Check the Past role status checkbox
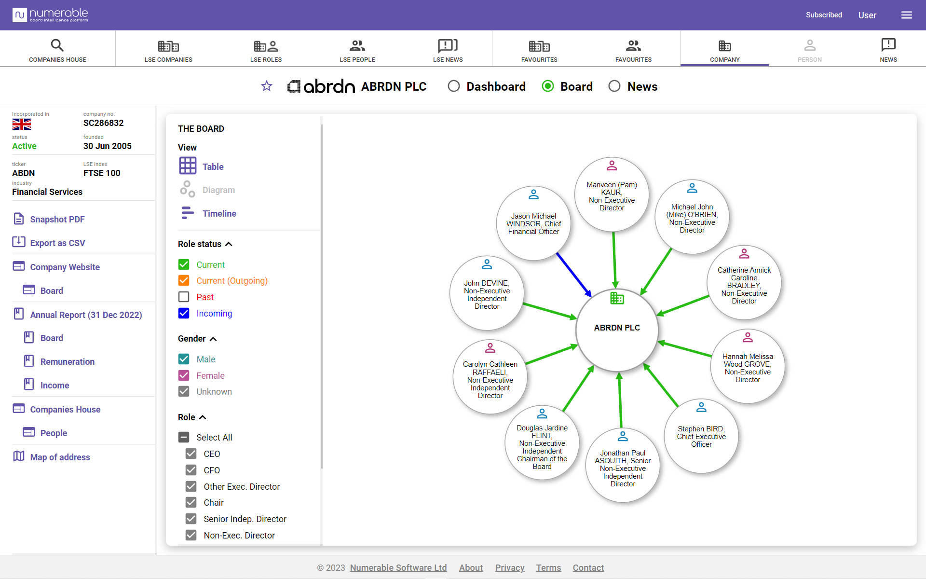 [x=184, y=297]
